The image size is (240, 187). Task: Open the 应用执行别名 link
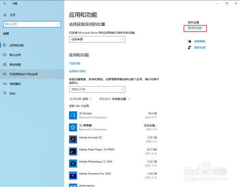[x=77, y=71]
